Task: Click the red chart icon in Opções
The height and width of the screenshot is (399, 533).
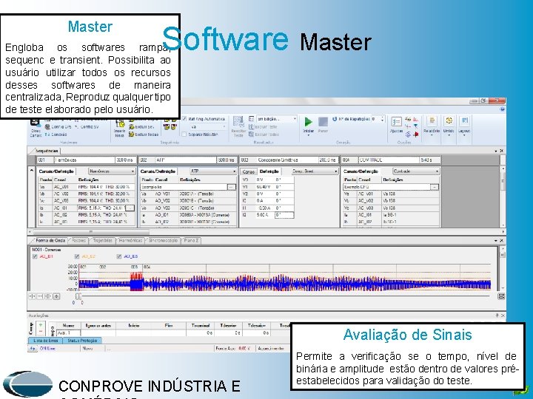Action: 415,120
